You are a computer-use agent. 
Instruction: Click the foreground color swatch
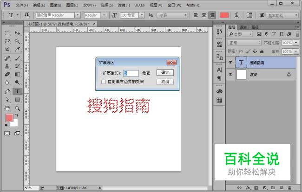(x=9, y=118)
